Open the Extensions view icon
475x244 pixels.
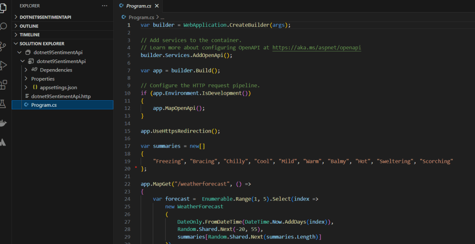[3, 85]
